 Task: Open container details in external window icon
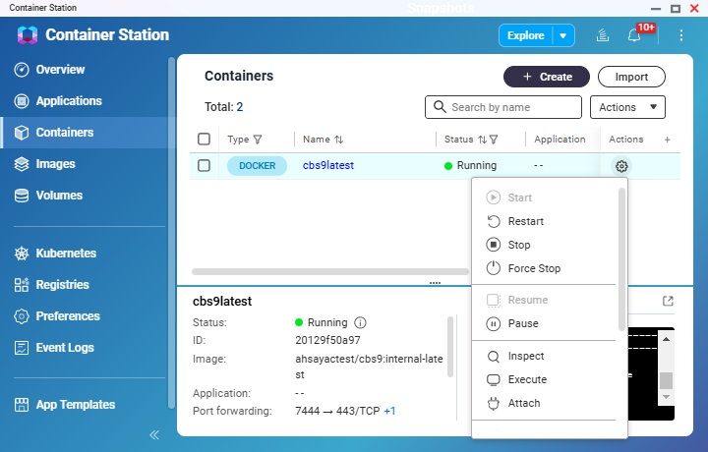[x=668, y=301]
